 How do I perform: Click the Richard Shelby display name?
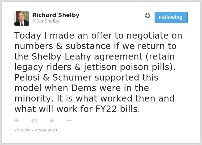pyautogui.click(x=56, y=15)
